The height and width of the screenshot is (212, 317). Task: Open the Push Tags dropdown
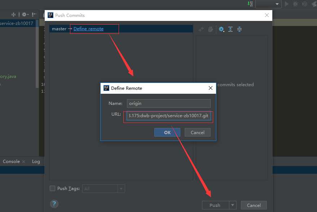(x=121, y=189)
